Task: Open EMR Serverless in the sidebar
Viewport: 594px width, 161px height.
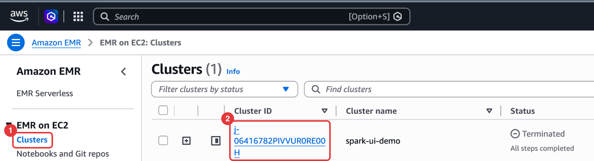Action: (x=45, y=93)
